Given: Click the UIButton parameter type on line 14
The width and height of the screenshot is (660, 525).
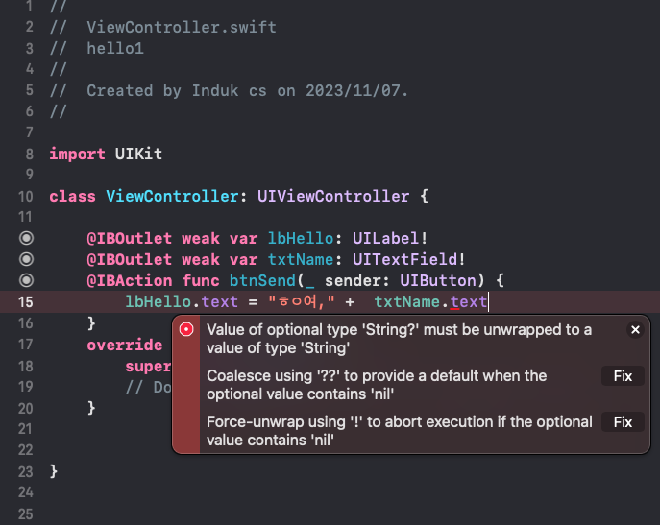Looking at the screenshot, I should point(442,280).
